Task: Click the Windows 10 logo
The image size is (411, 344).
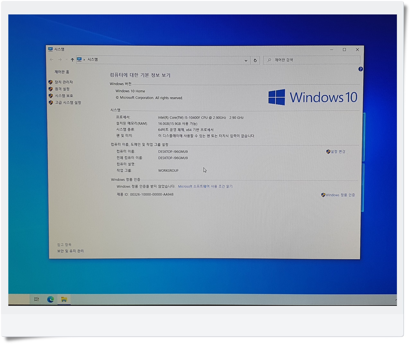Action: 312,97
